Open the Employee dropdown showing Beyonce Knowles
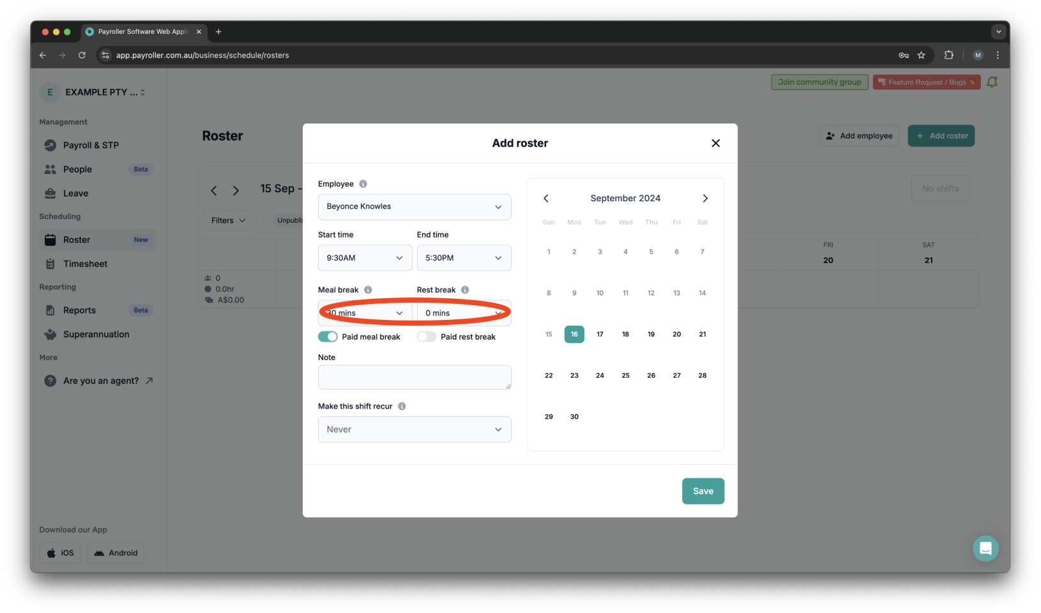The image size is (1041, 613). (x=414, y=207)
